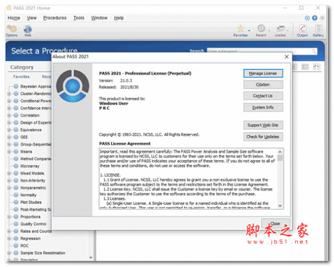
Task: Expand the Conditional Power tree node
Action: [x=9, y=101]
